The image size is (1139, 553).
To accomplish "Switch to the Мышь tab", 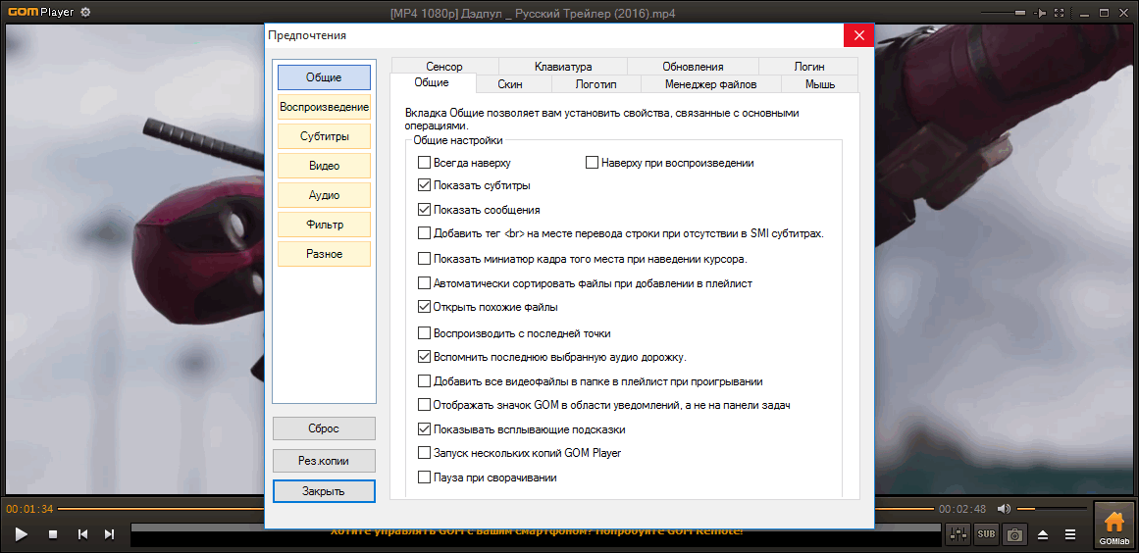I will [820, 84].
